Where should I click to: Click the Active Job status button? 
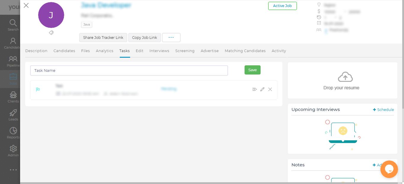(x=282, y=6)
